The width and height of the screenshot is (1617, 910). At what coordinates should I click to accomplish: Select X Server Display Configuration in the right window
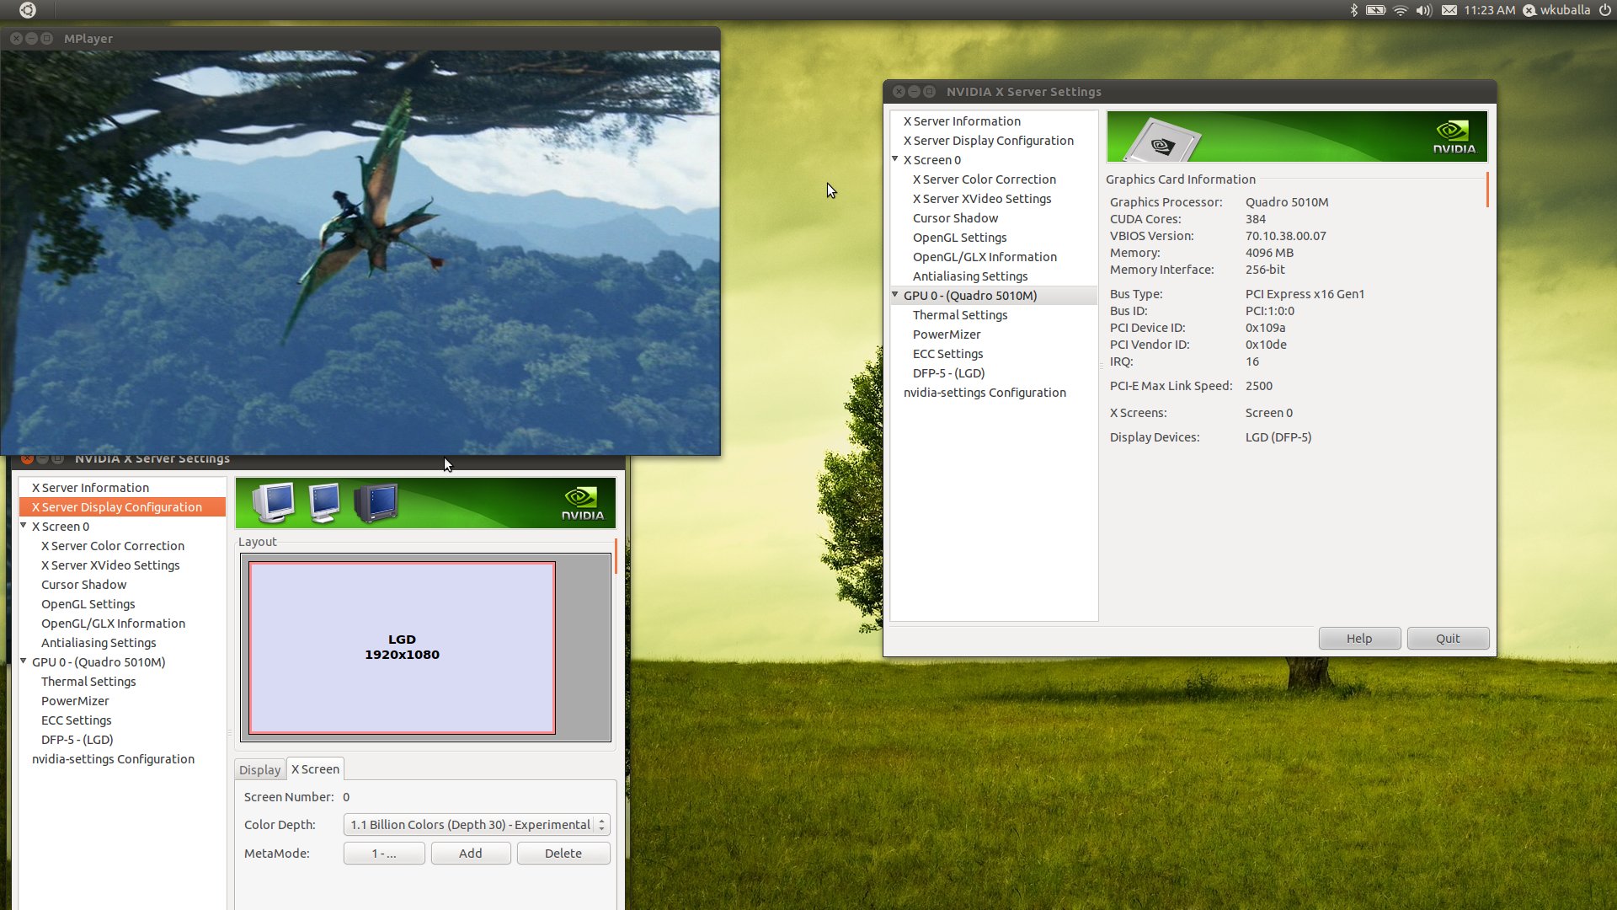[x=989, y=141]
